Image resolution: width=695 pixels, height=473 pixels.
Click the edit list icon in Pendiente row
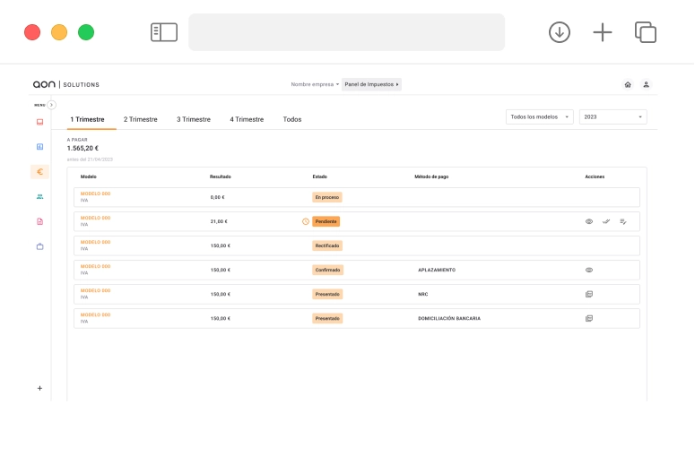[x=623, y=221]
